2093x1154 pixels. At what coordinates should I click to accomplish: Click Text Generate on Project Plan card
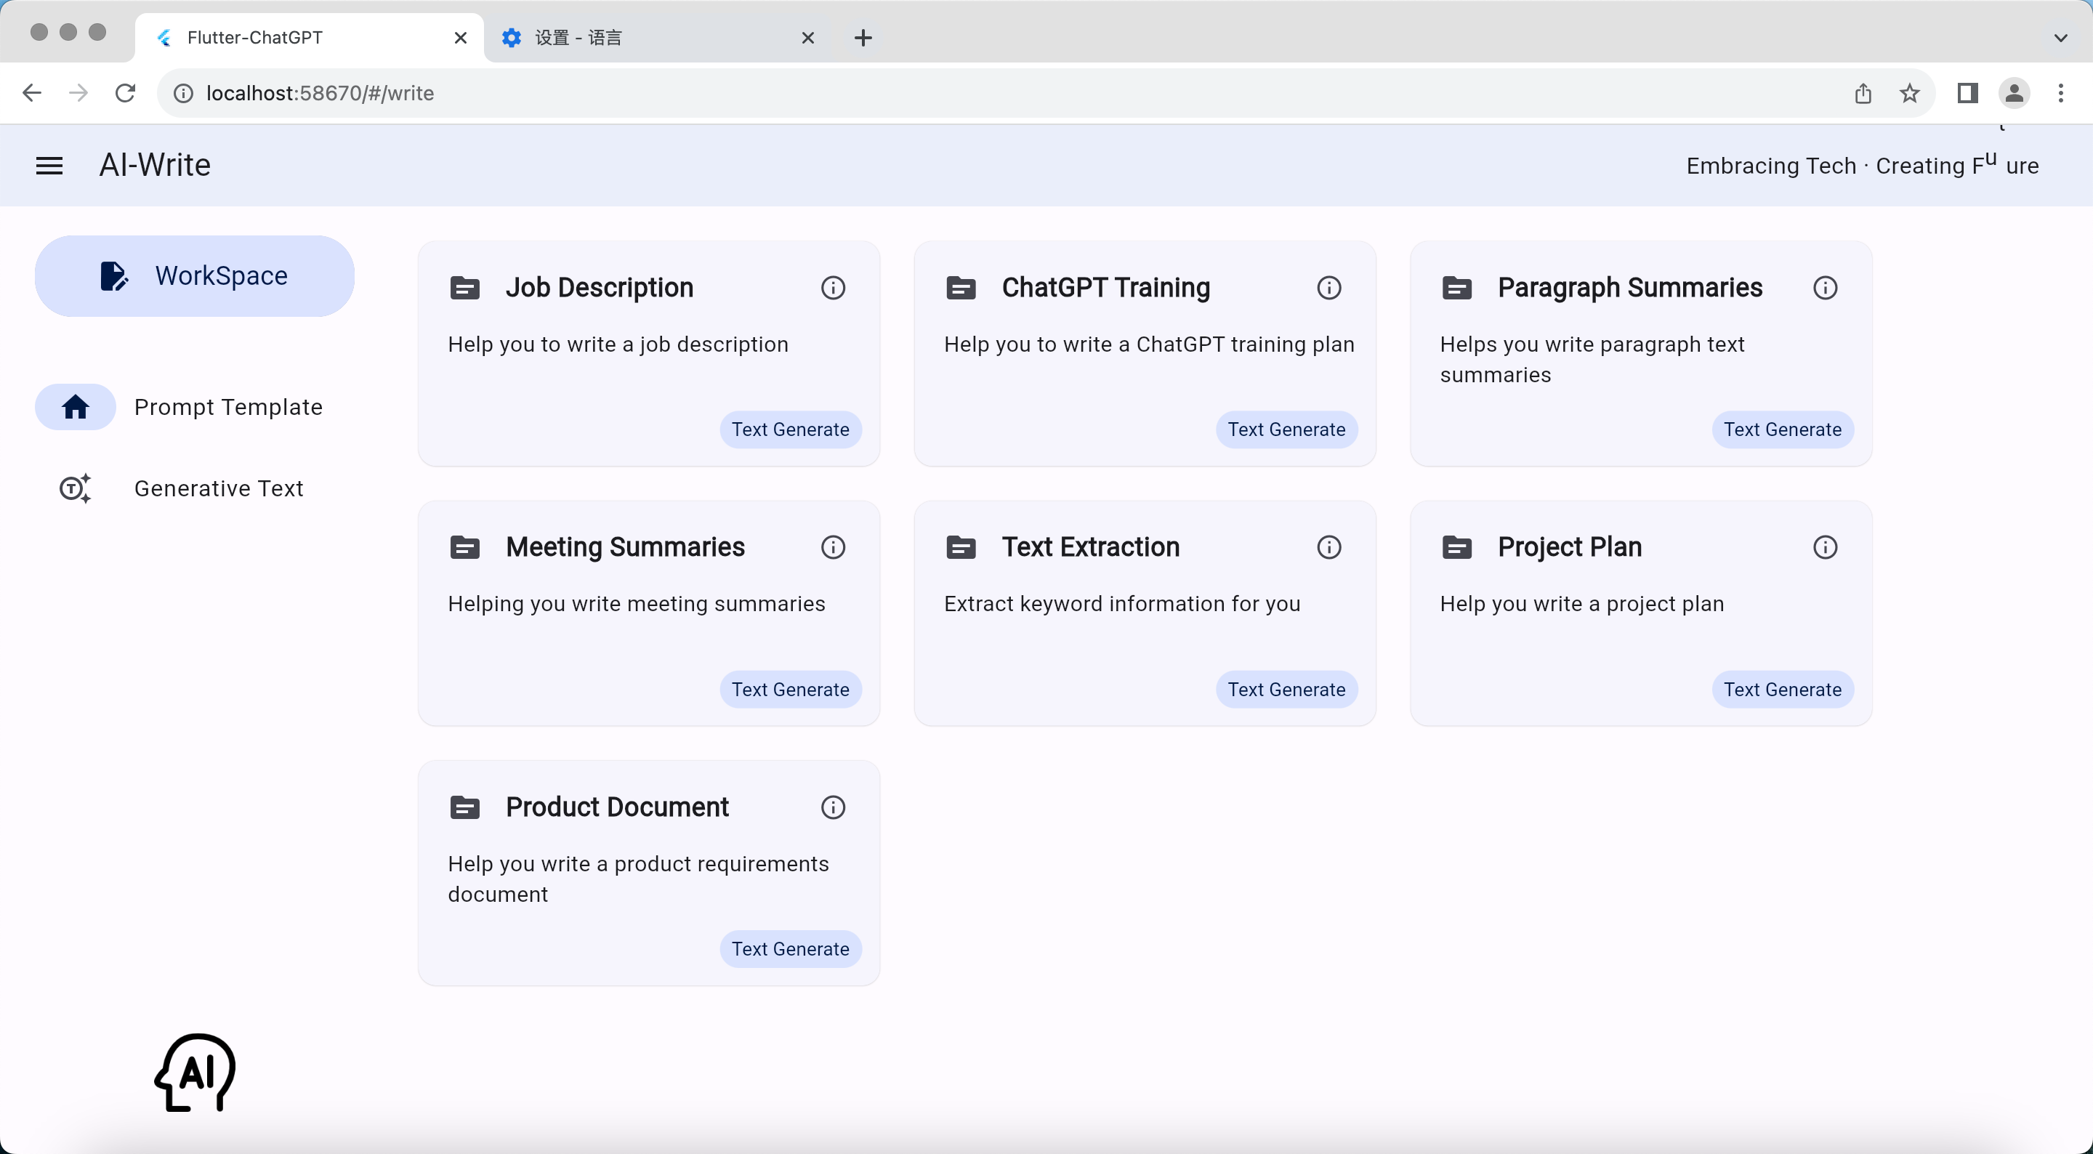point(1782,690)
